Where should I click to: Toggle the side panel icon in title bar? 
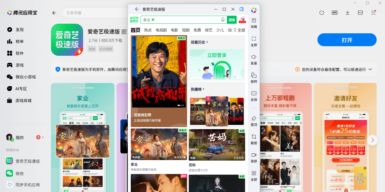tap(241, 9)
